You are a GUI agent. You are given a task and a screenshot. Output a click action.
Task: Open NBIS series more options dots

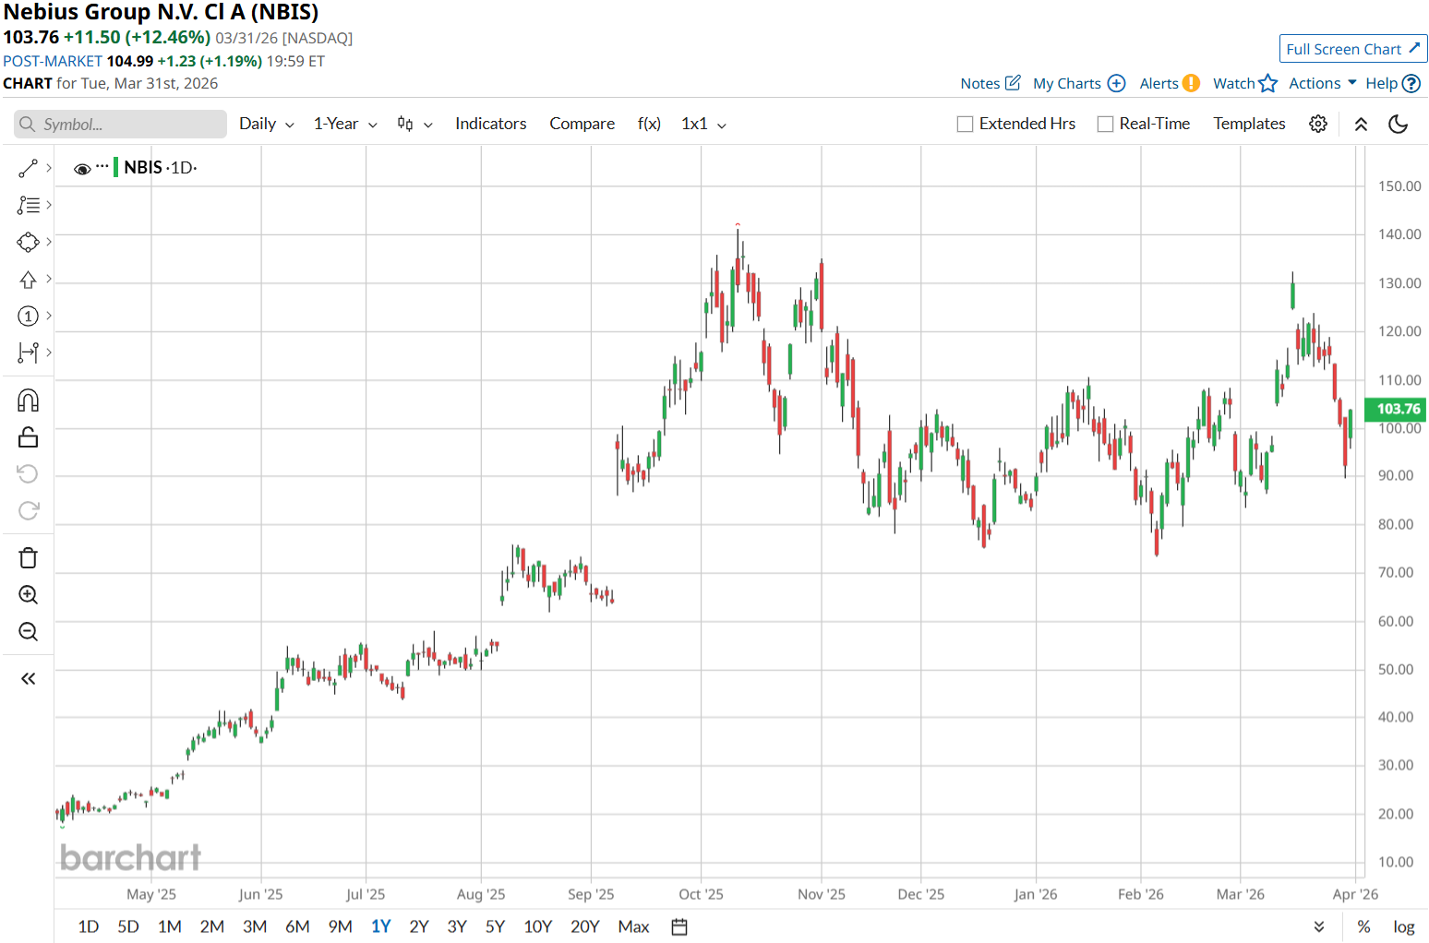click(102, 167)
